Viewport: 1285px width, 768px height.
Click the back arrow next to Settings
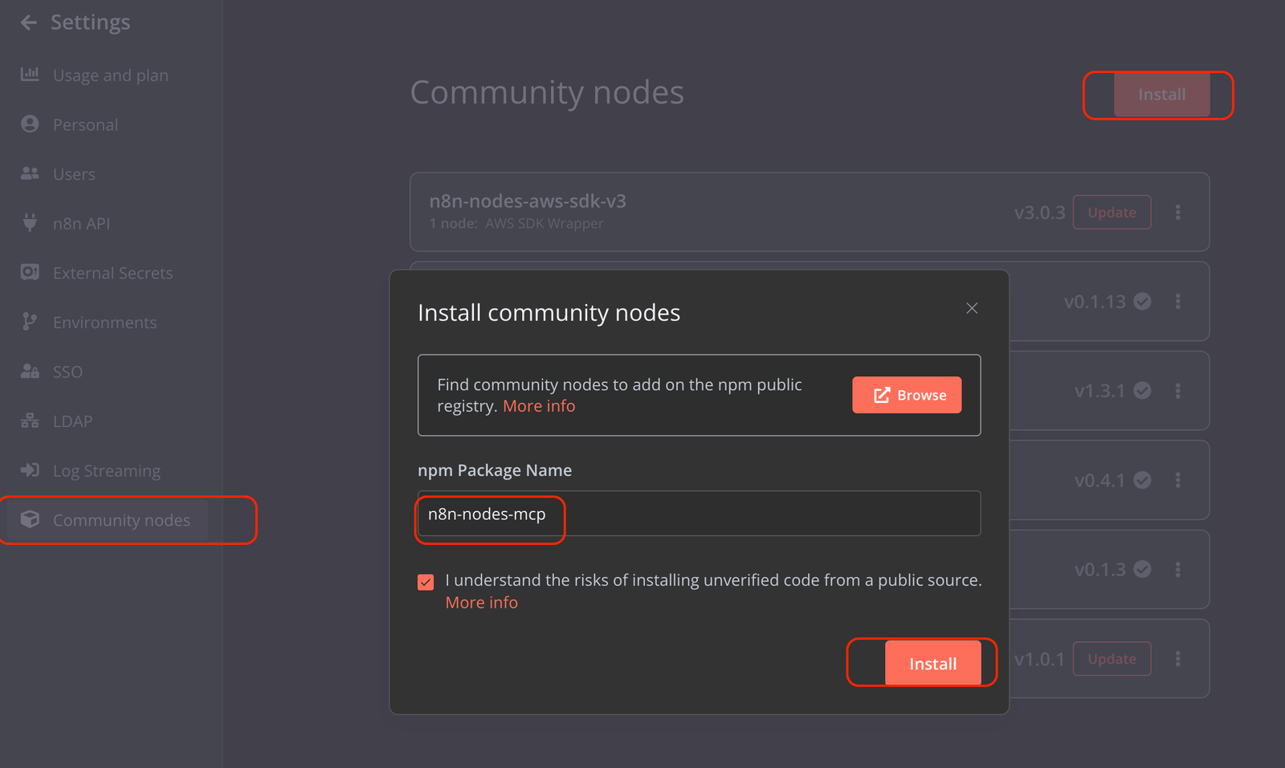click(28, 22)
